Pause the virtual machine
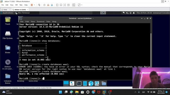 tap(32, 5)
